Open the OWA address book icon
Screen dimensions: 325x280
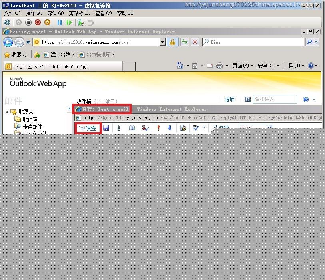(x=247, y=99)
